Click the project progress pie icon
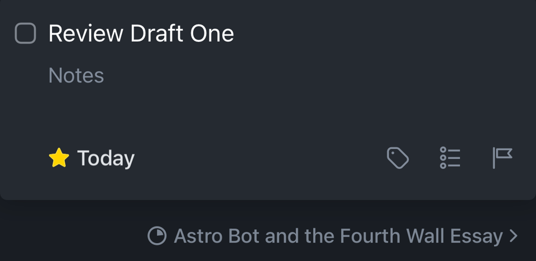This screenshot has height=261, width=536. [157, 236]
